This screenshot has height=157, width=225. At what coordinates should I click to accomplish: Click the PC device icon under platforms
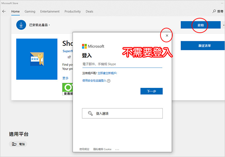coord(14,144)
